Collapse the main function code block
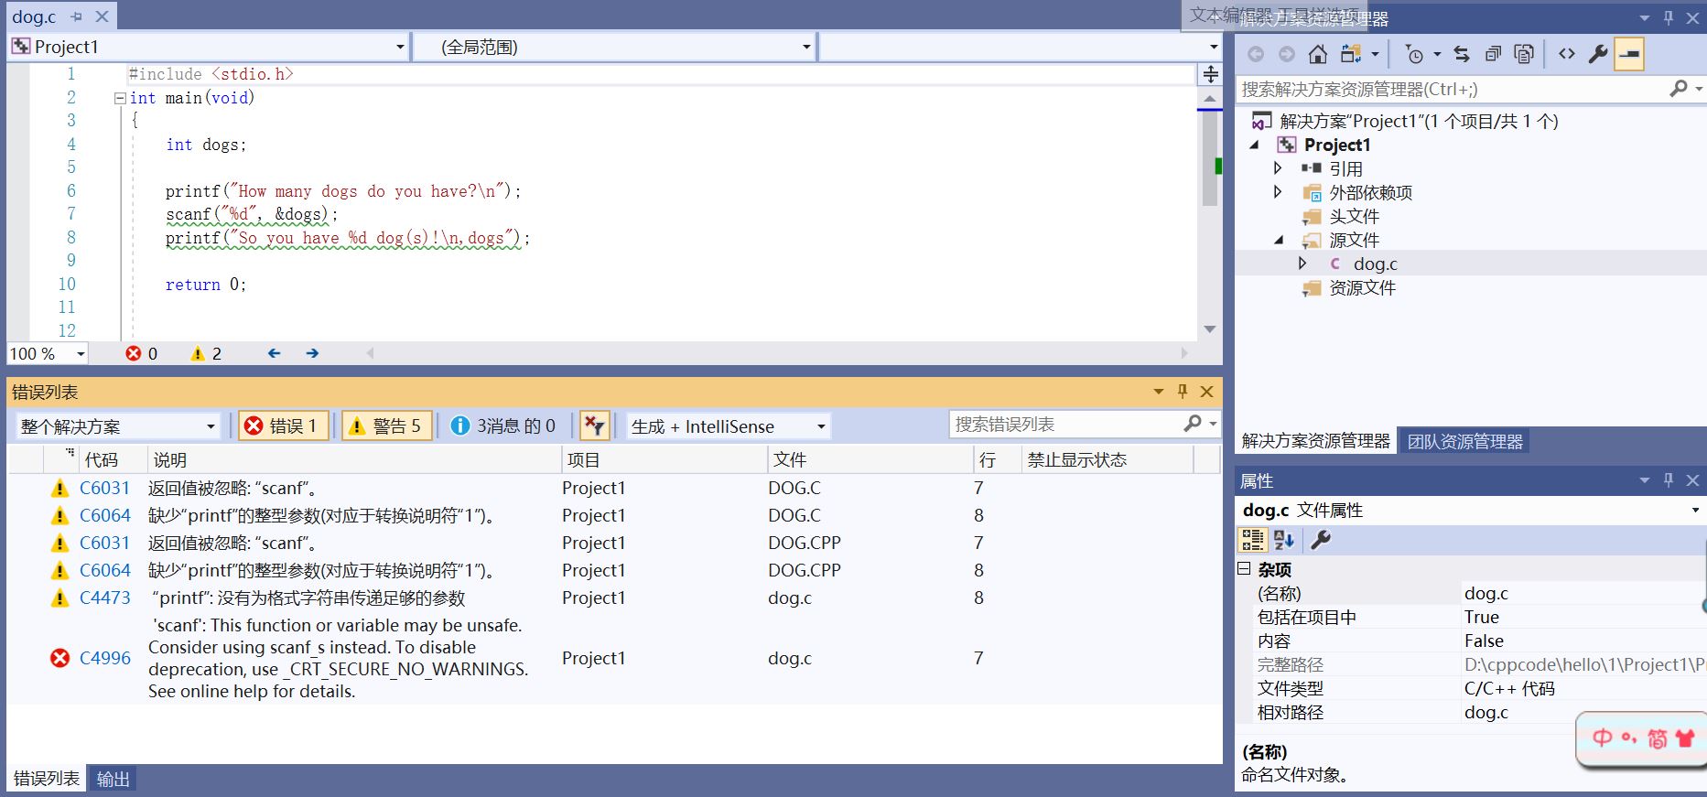 [x=120, y=98]
